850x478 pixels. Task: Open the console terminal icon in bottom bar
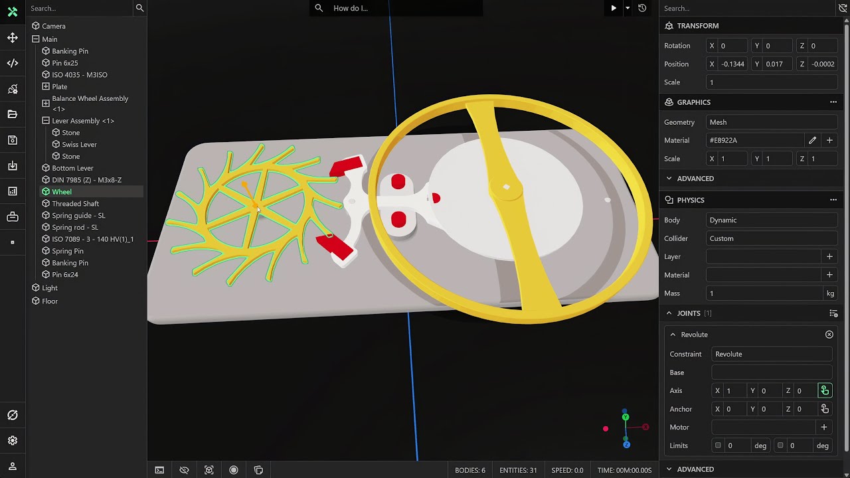tap(159, 470)
